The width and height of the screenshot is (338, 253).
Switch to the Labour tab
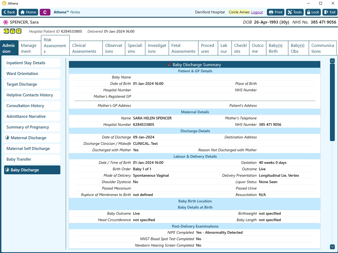tap(225, 48)
